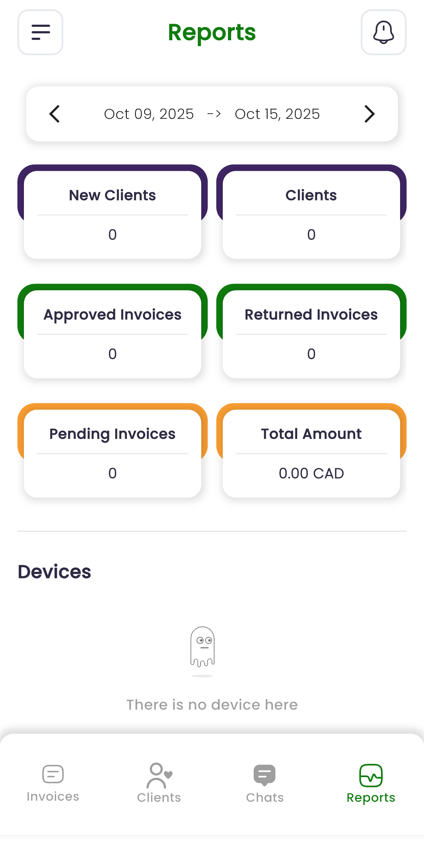Click the ghost empty-state illustration
The image size is (424, 850).
click(203, 647)
